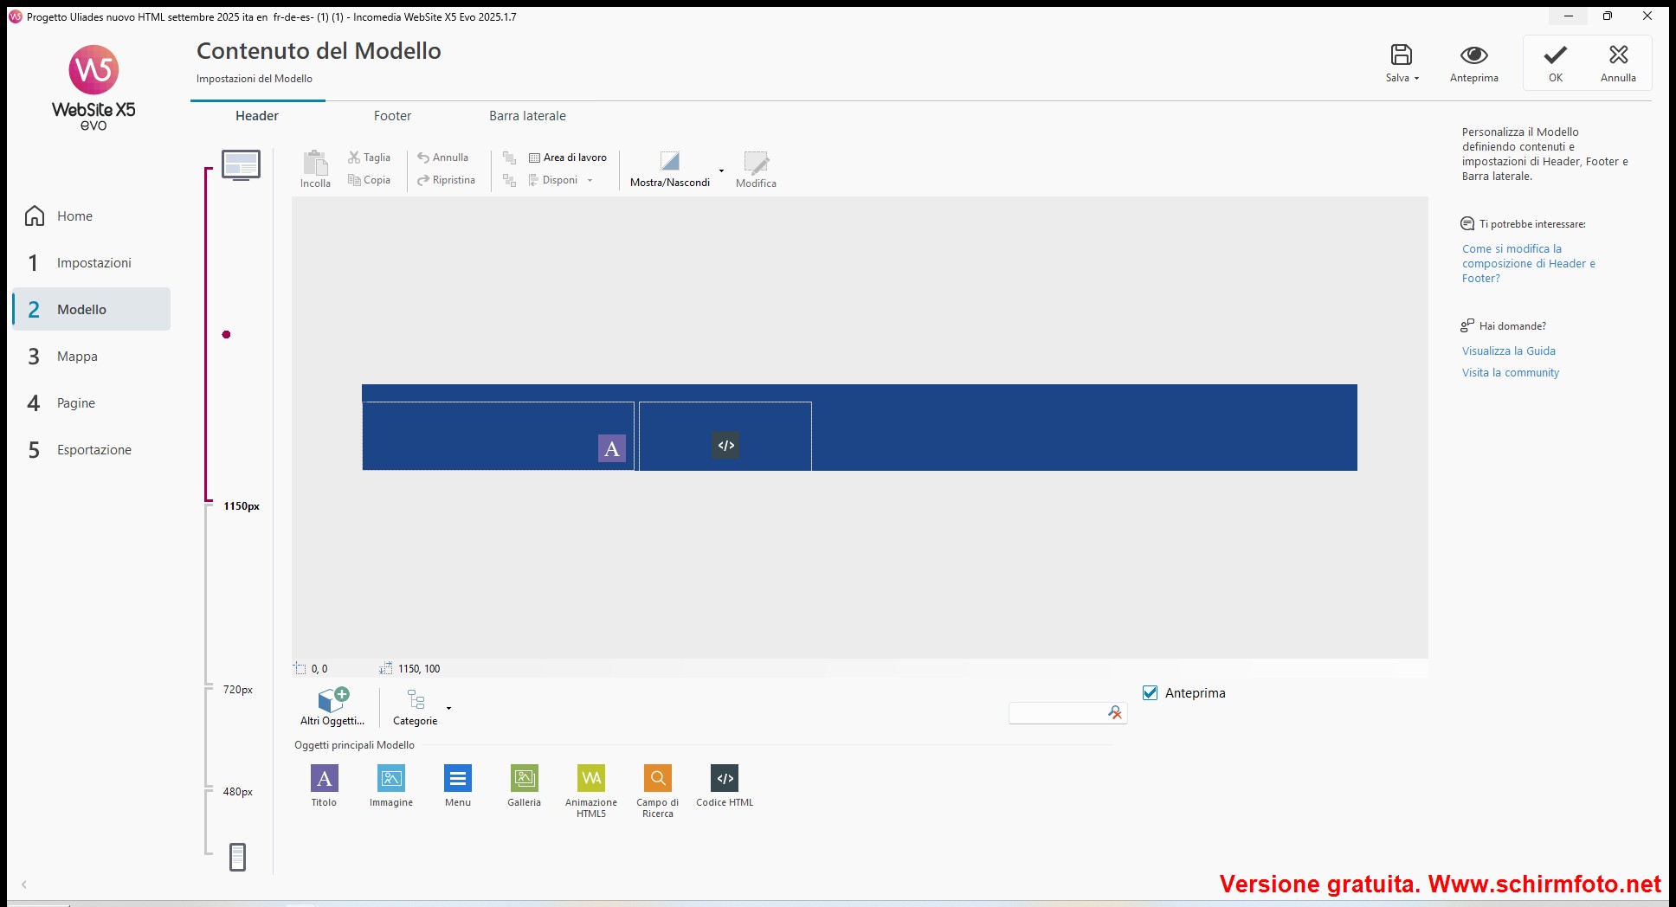Image resolution: width=1676 pixels, height=907 pixels.
Task: Select the Galleria object icon
Action: point(524,778)
